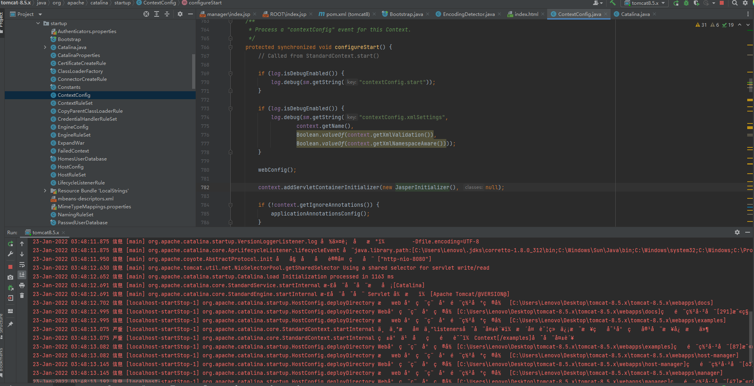
Task: Take a thread dump with the camera icon
Action: (10, 277)
